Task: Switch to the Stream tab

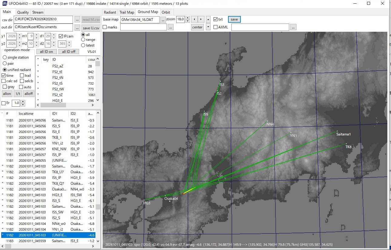Action: point(38,12)
